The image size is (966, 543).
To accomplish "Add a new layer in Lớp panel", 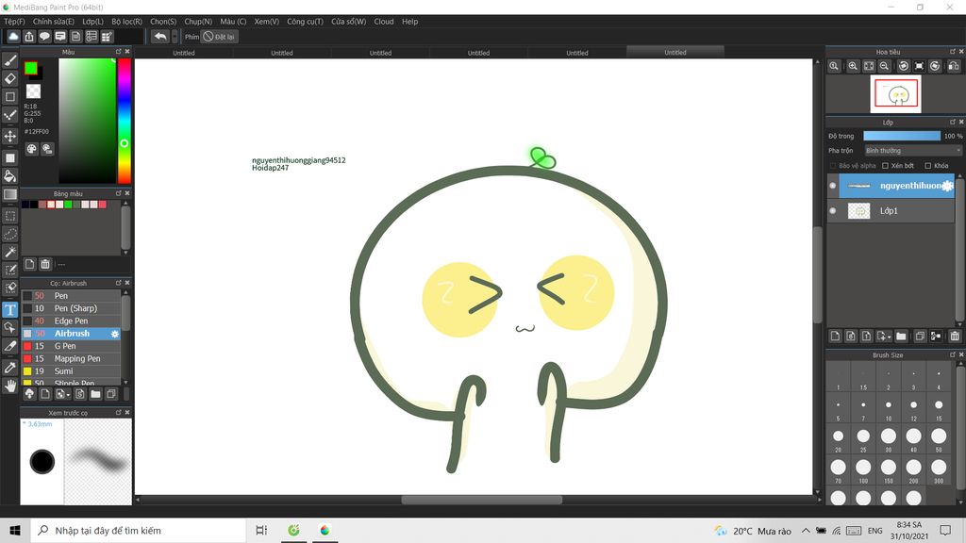I will (836, 337).
